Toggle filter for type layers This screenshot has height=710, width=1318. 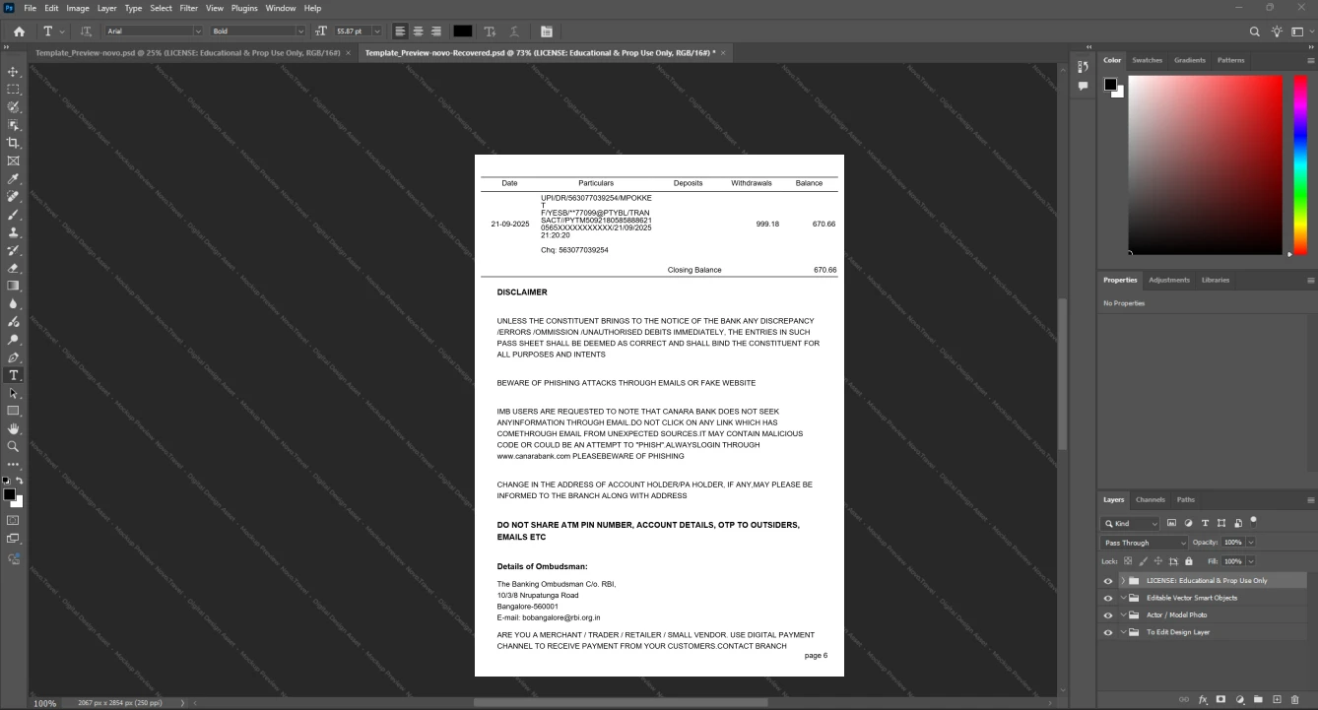pos(1205,523)
